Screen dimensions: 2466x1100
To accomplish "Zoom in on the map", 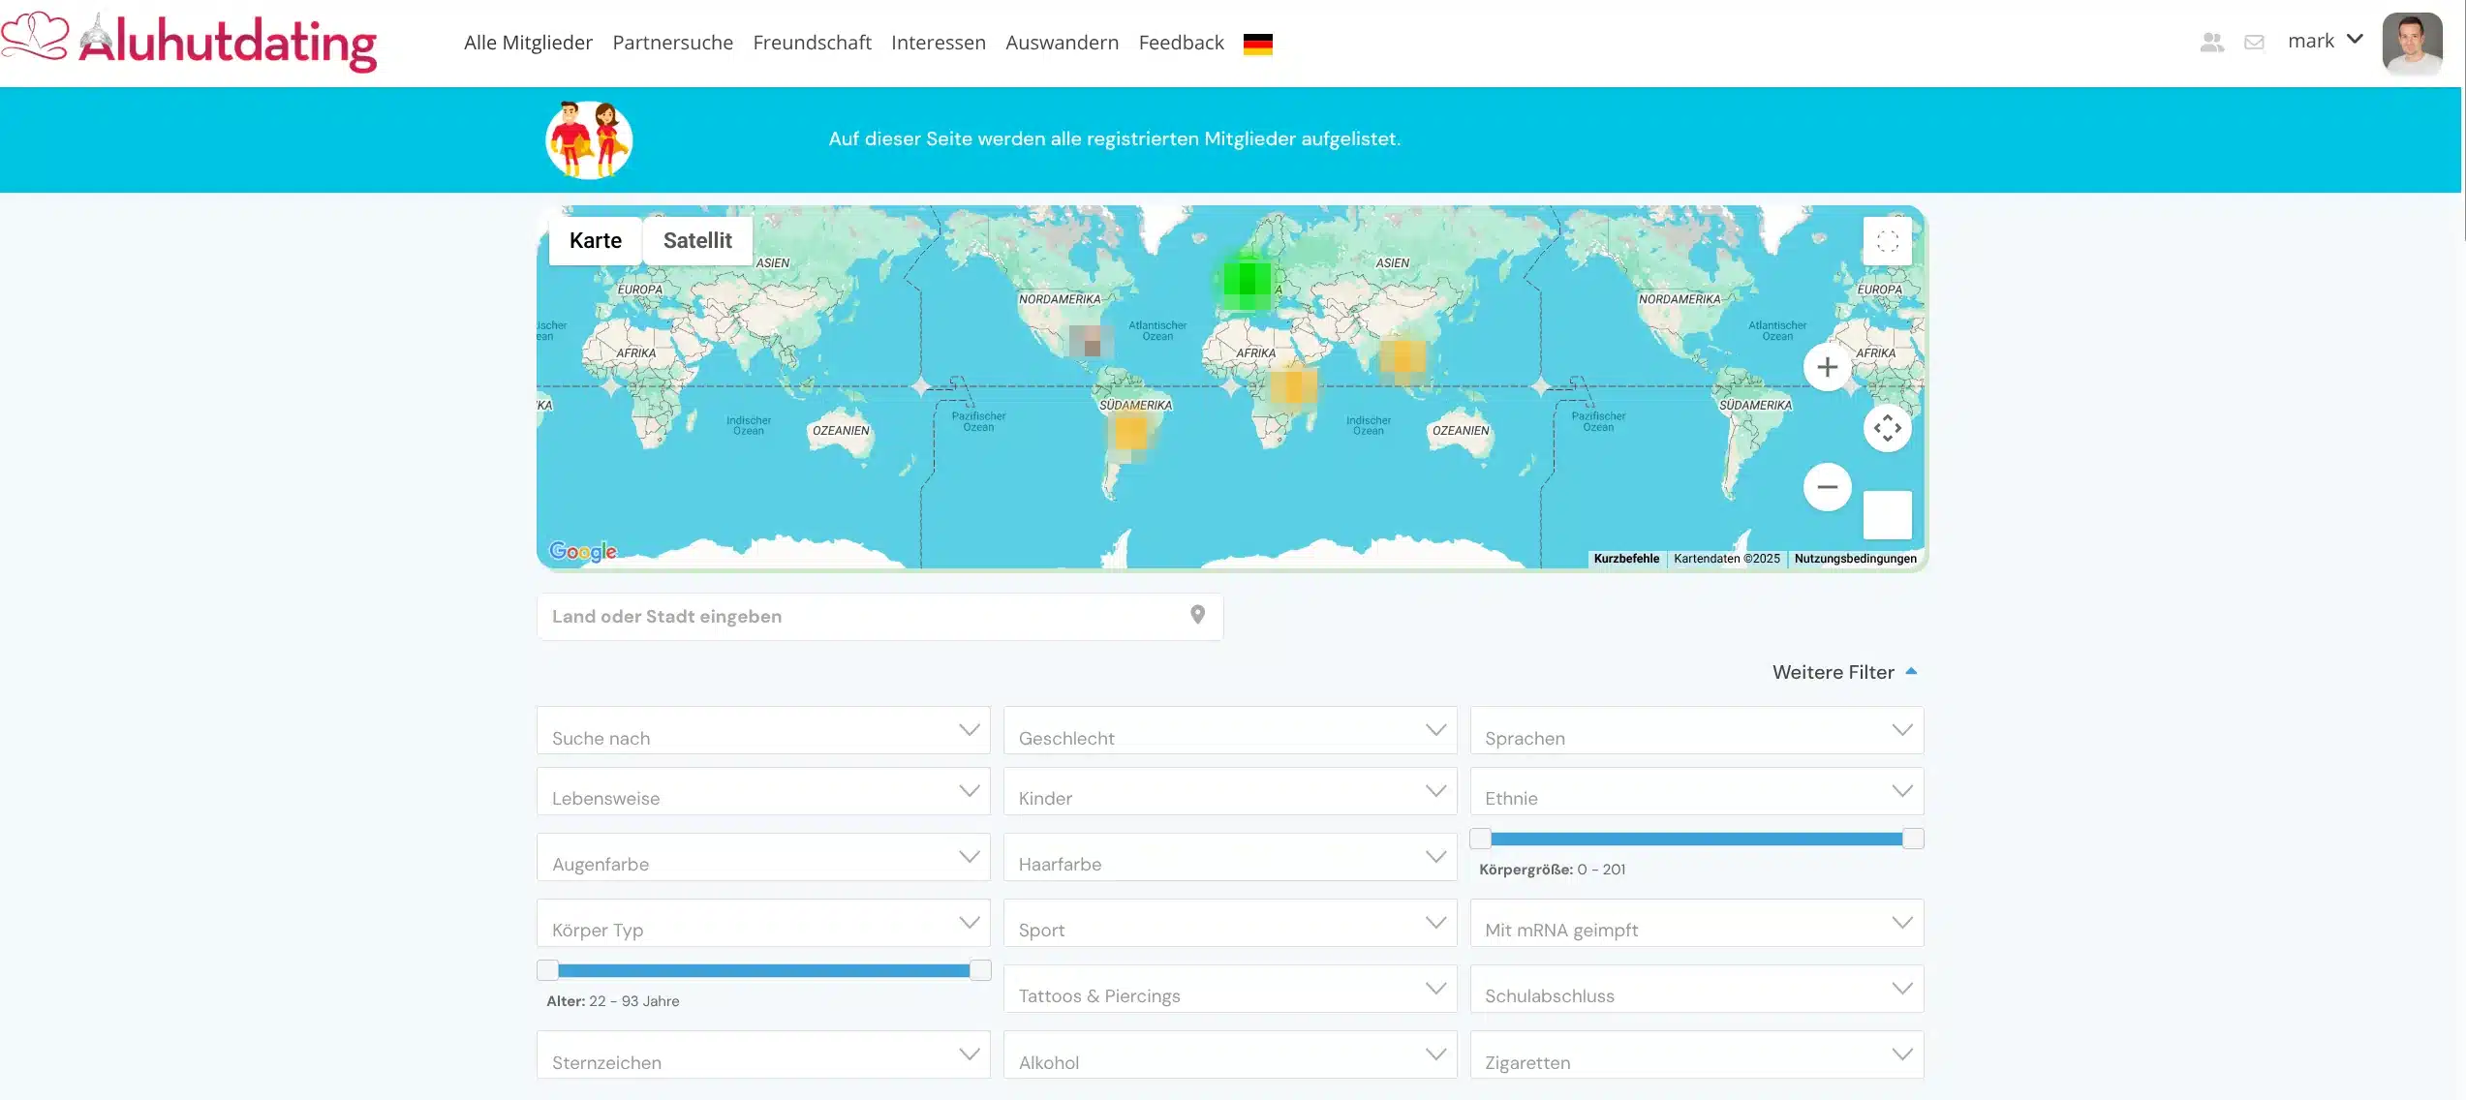I will point(1827,368).
